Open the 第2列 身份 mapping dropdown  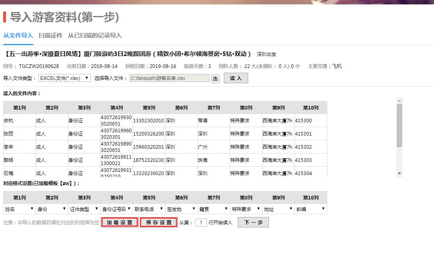tap(52, 209)
